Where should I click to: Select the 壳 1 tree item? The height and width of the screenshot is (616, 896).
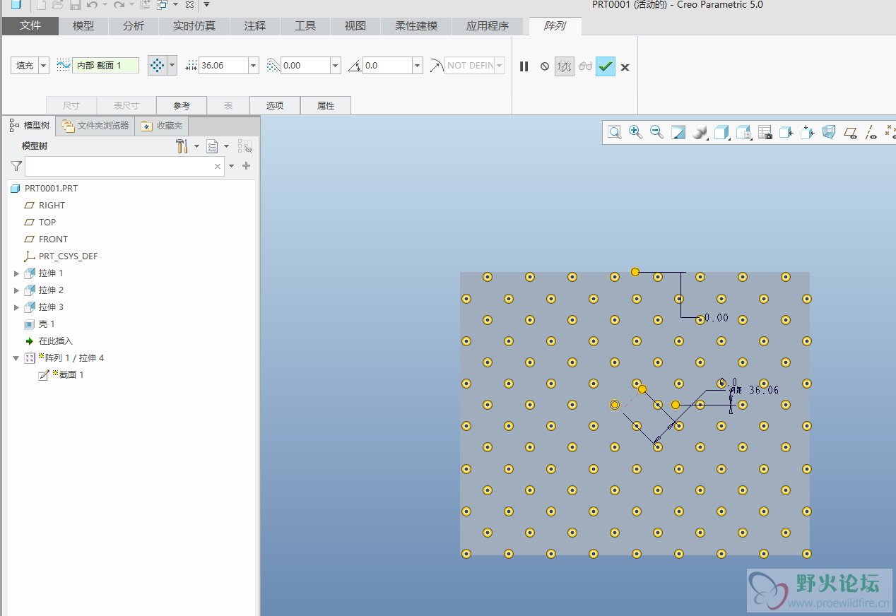click(40, 324)
